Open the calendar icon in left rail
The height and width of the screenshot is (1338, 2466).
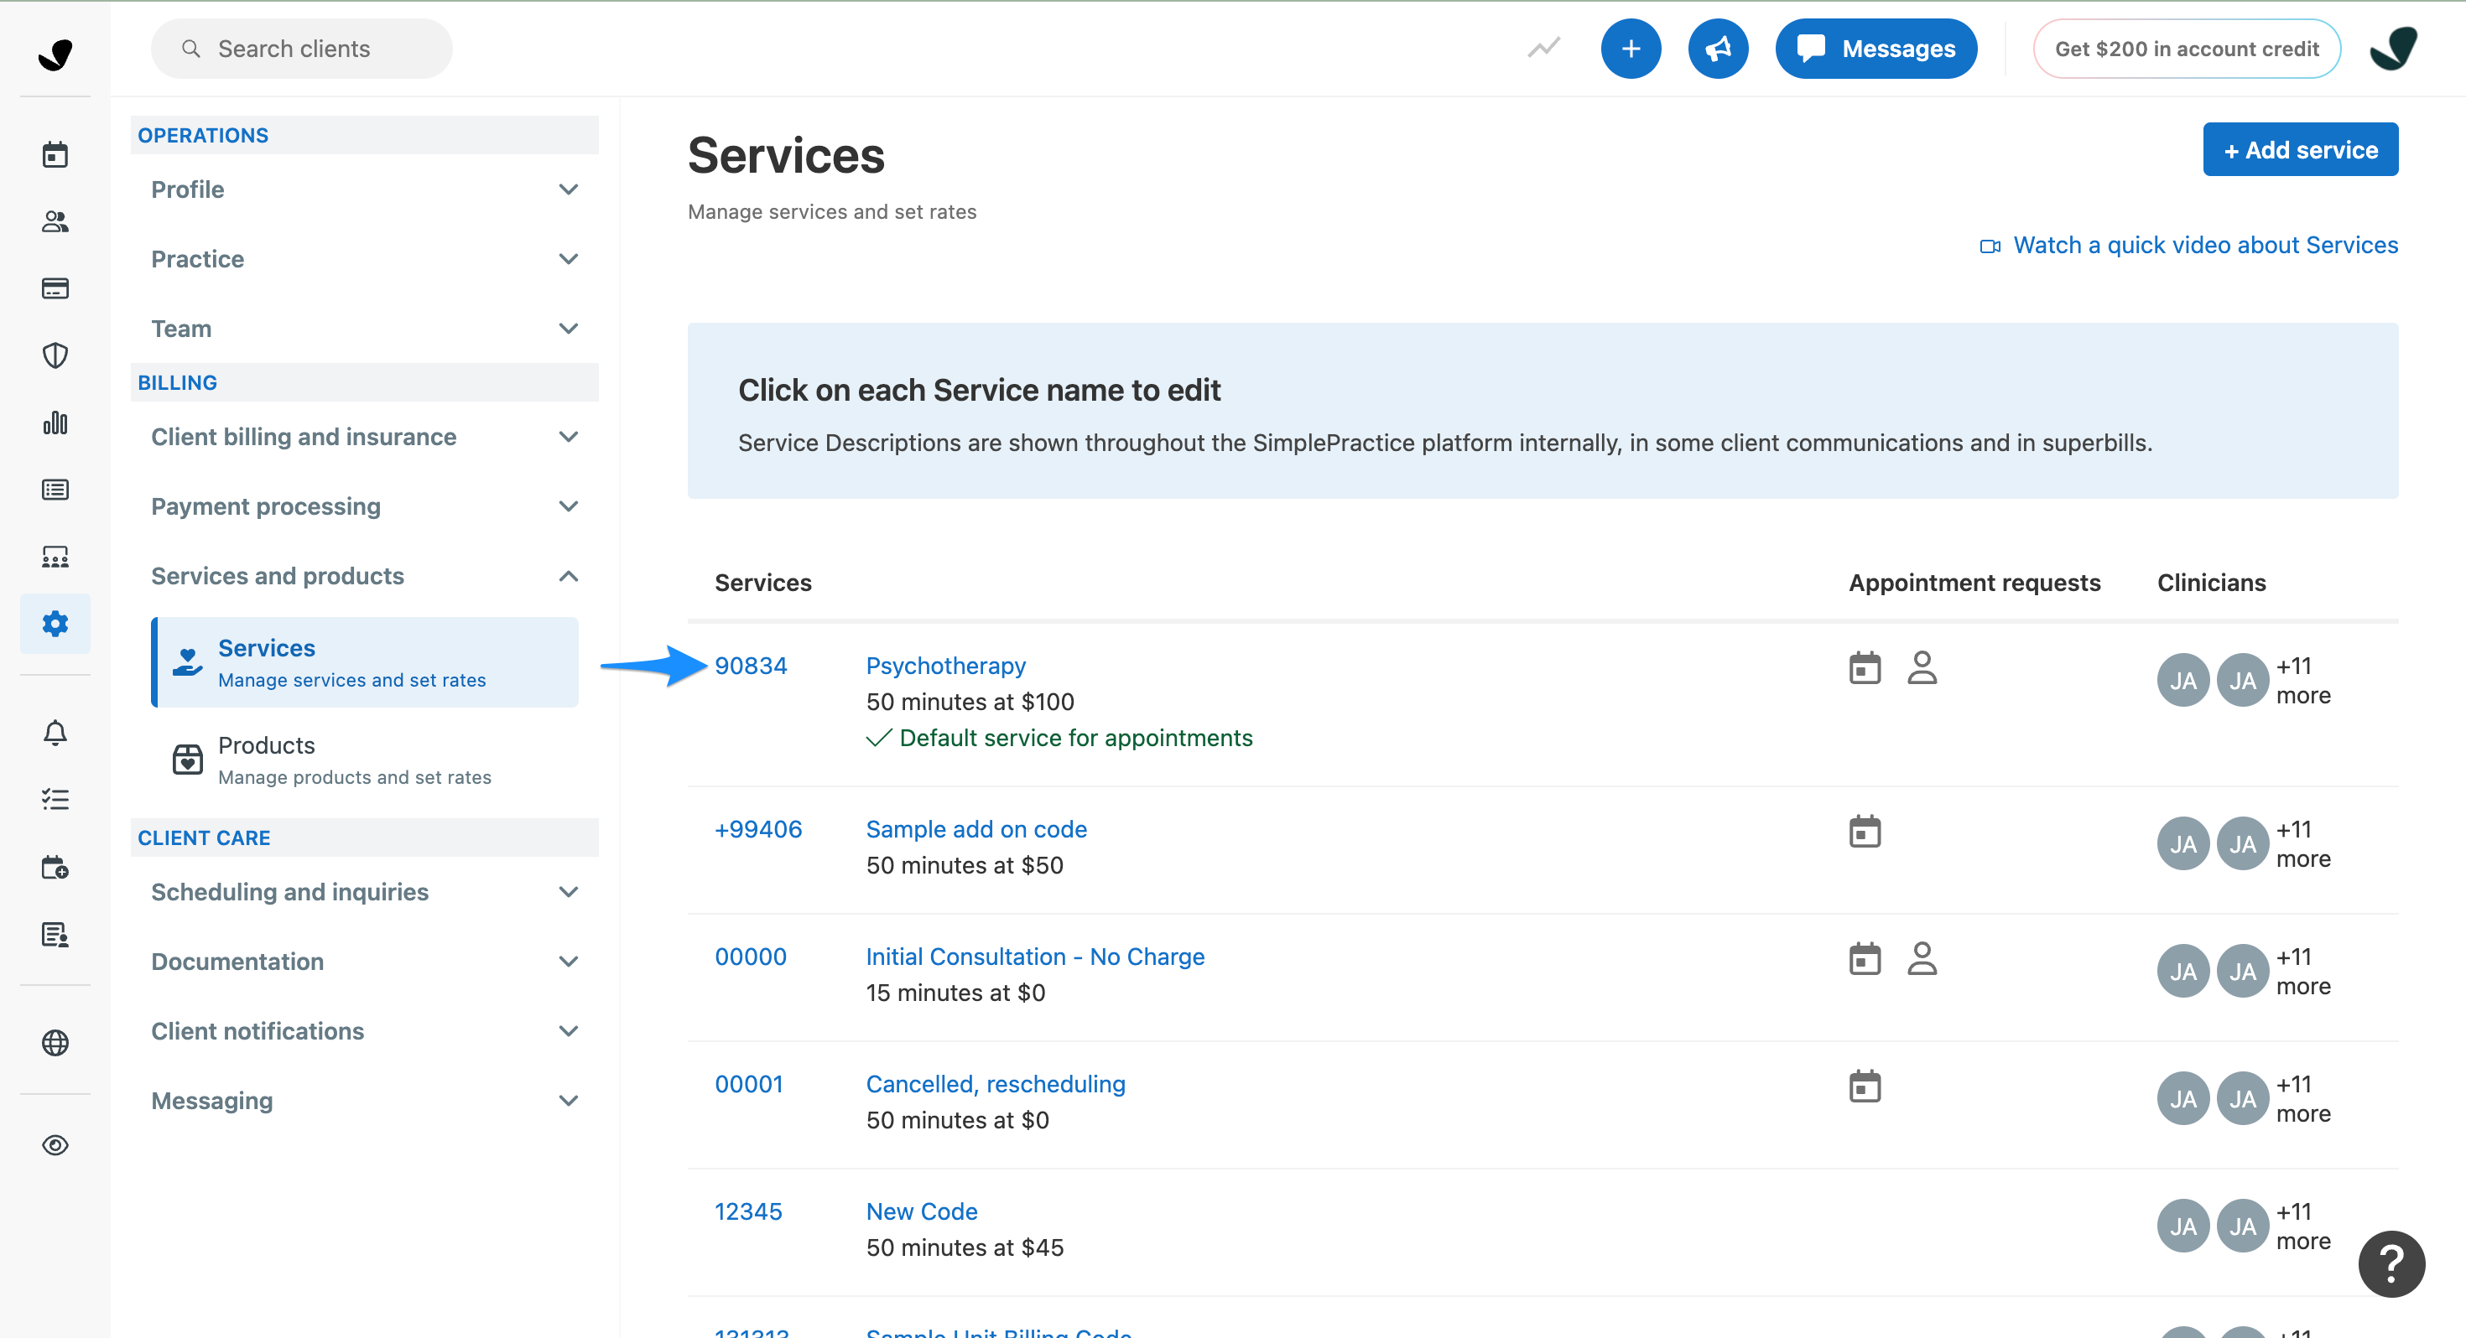(55, 154)
